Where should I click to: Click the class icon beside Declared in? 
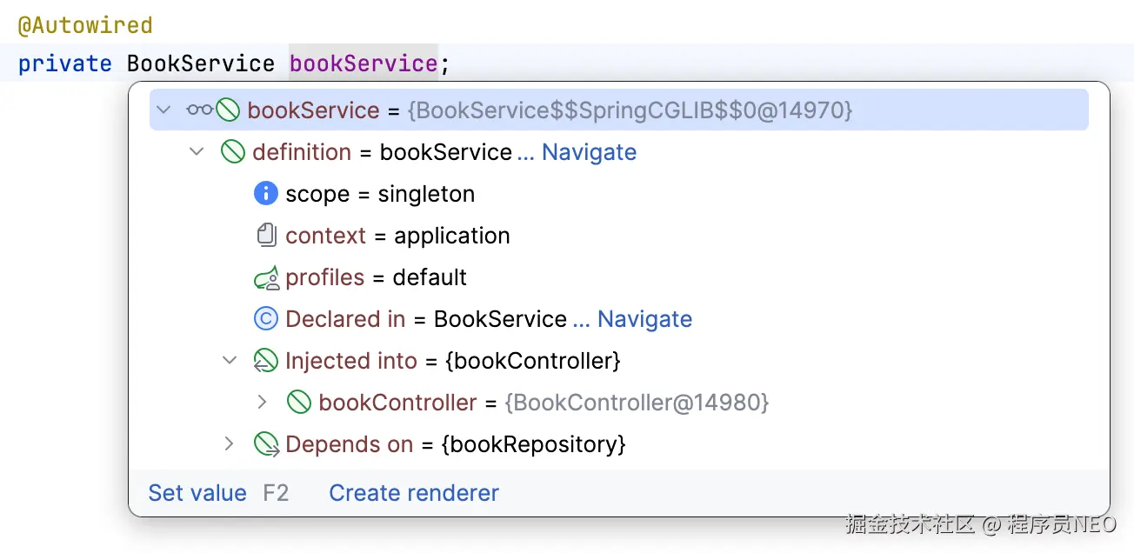pos(265,319)
